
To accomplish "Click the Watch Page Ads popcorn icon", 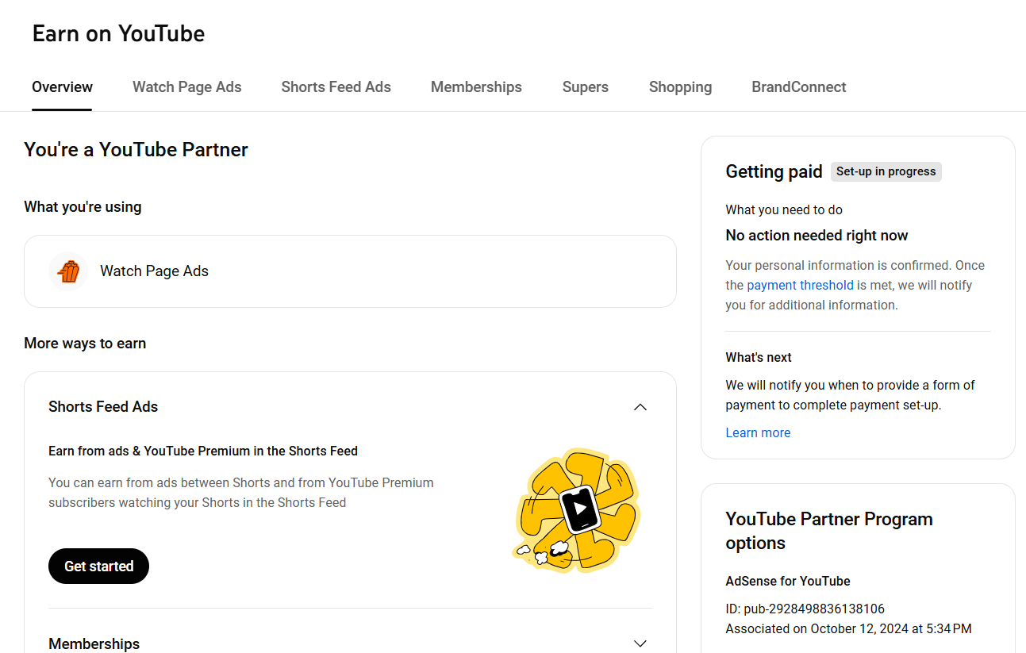I will click(68, 271).
